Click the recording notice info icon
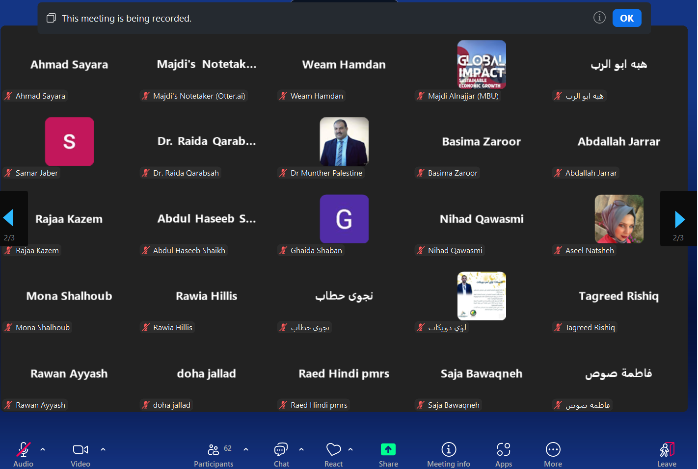 (599, 18)
